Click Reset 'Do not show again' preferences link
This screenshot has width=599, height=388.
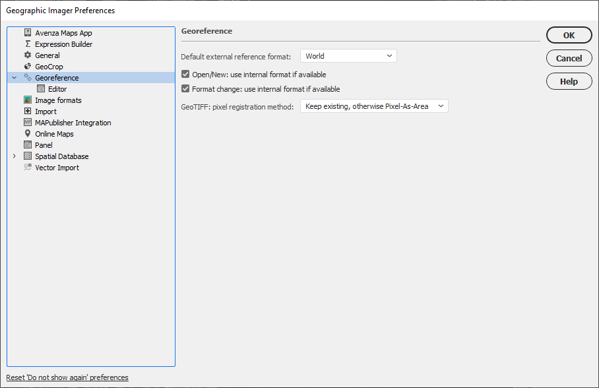point(67,377)
